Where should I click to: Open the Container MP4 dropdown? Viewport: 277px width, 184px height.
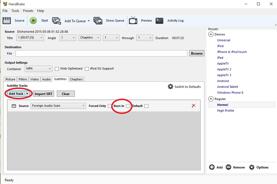pos(39,69)
